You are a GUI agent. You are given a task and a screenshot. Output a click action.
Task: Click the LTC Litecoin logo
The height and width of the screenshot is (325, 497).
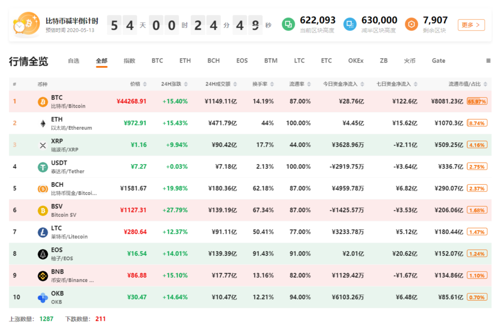(x=43, y=232)
